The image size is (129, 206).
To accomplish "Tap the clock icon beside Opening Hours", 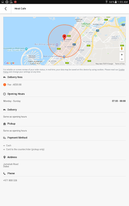I will (5, 94).
